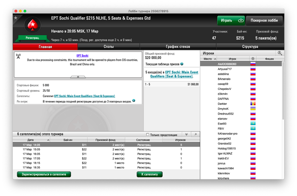Image resolution: width=297 pixels, height=196 pixels.
Task: Open the Структура tab
Action: tap(250, 46)
